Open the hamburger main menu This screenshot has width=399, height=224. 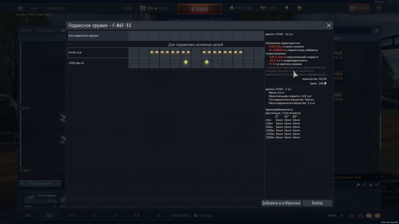tap(20, 8)
